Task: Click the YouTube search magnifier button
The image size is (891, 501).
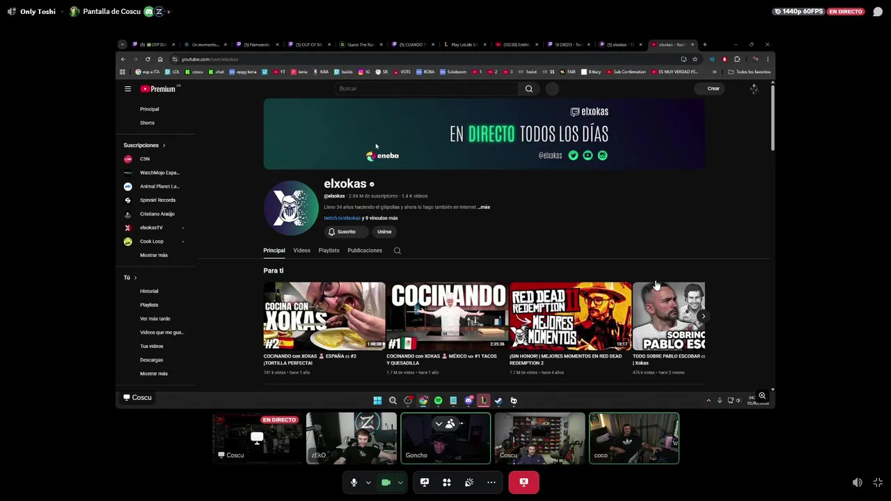Action: 529,88
